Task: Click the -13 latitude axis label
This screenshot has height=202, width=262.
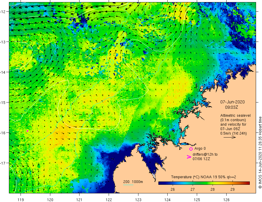Action: point(3,42)
